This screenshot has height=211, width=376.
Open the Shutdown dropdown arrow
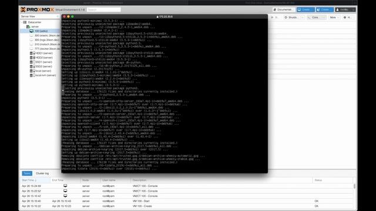pos(303,18)
